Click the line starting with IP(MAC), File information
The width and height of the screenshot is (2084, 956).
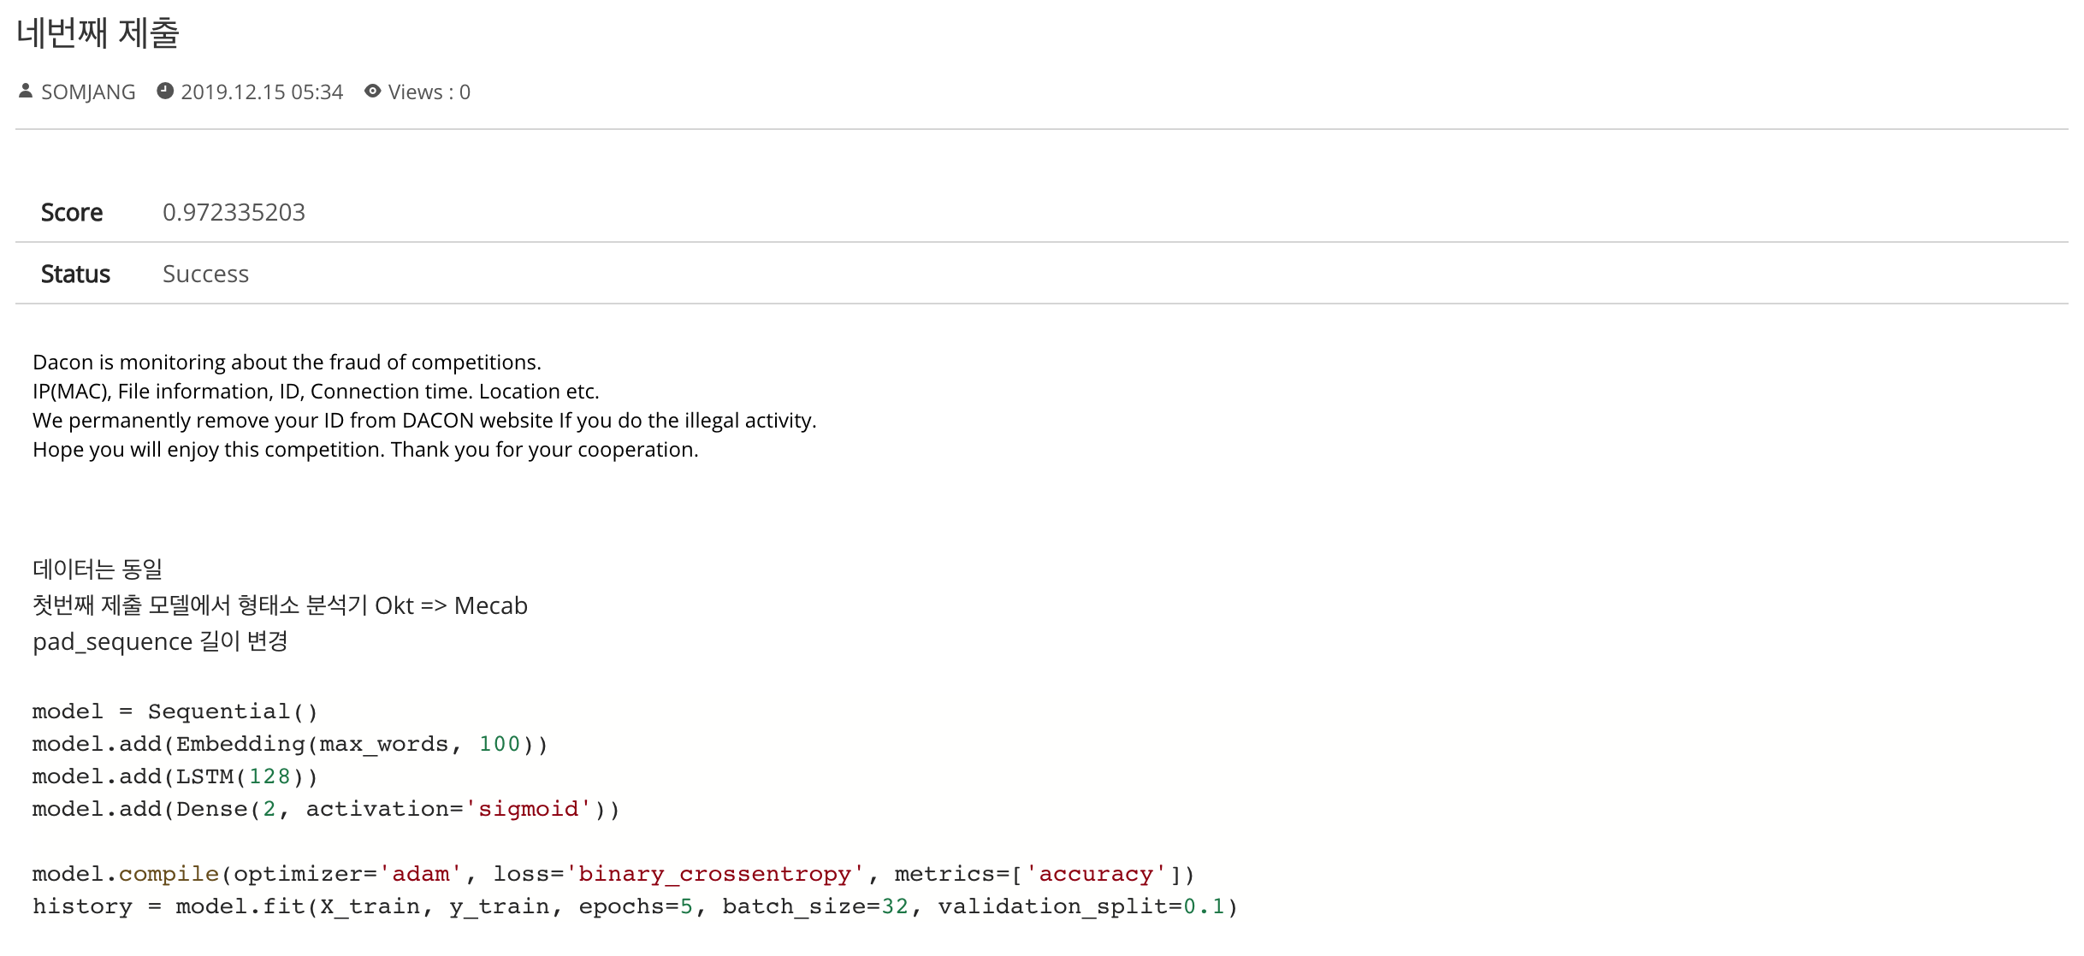point(316,392)
